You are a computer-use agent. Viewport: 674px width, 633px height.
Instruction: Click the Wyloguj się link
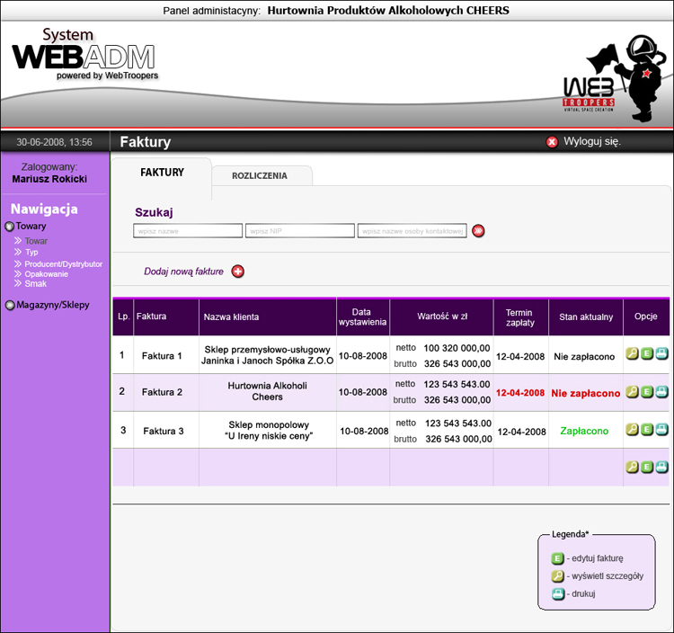pyautogui.click(x=591, y=142)
